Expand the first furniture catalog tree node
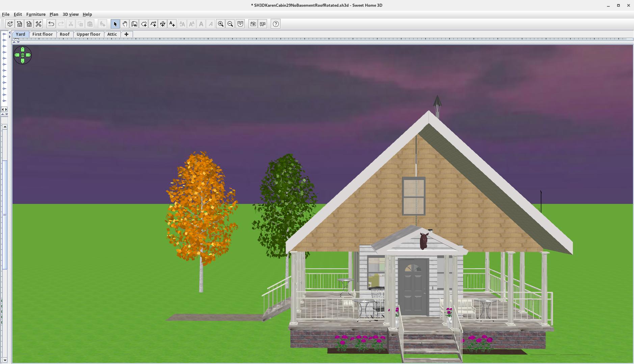Screen dimensions: 634x364 pos(4,34)
